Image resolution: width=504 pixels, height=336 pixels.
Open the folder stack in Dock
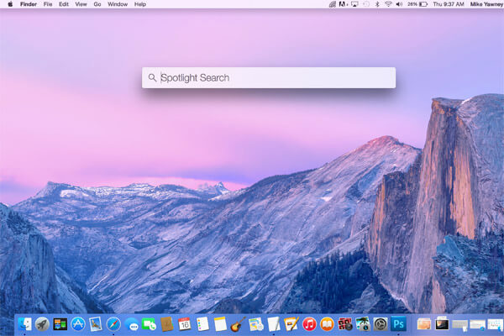pyautogui.click(x=424, y=324)
